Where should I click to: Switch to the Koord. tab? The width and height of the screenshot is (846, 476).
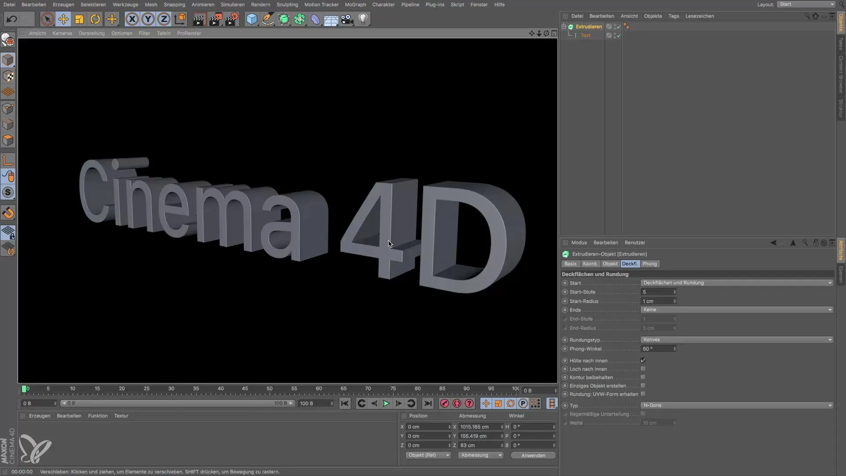(590, 264)
